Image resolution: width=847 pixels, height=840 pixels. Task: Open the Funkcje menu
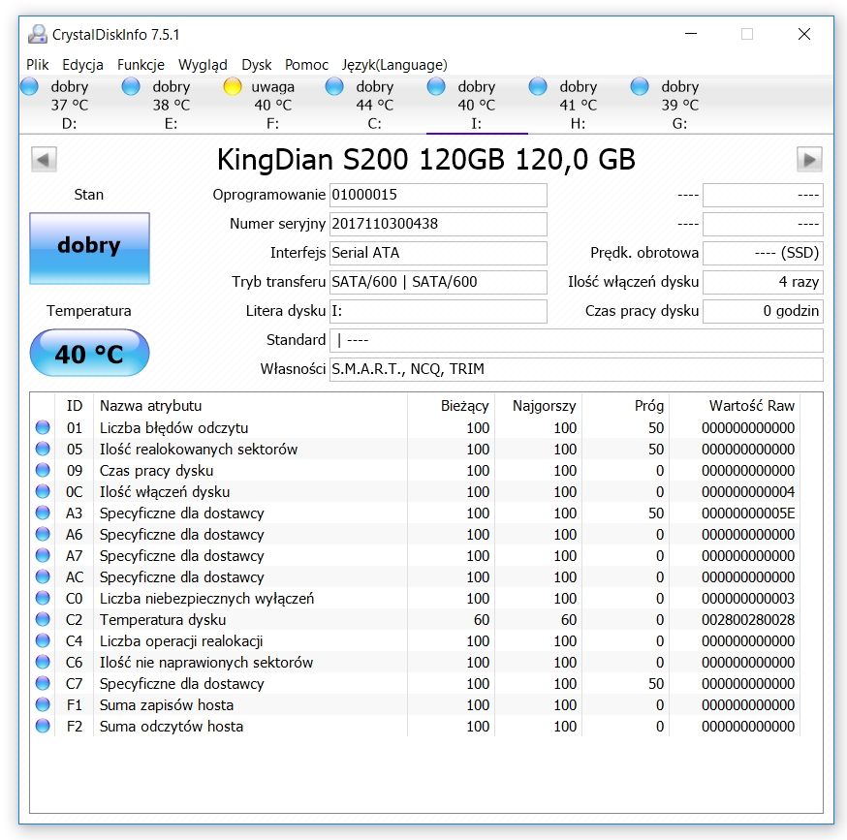141,65
